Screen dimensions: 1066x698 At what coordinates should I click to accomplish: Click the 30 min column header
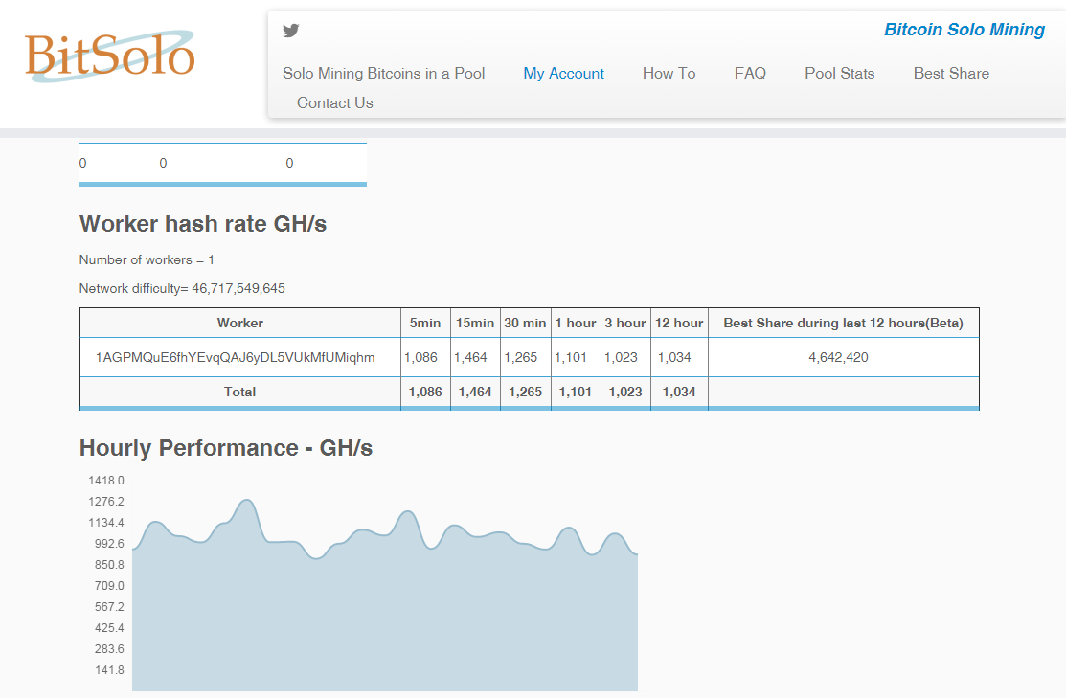pos(525,323)
